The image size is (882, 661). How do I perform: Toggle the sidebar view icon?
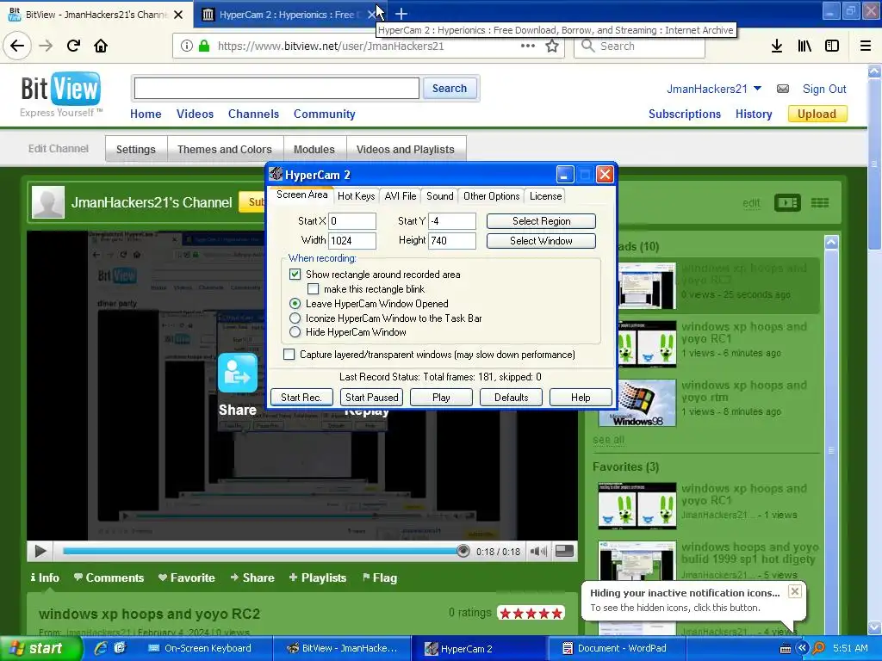pos(832,46)
